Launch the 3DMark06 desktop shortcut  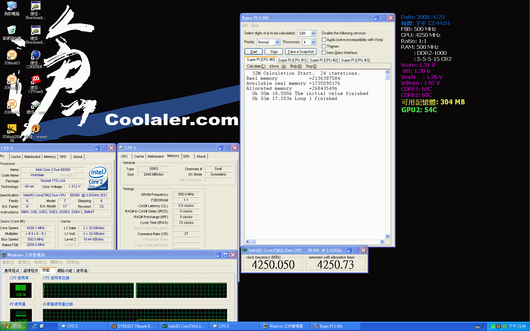pyautogui.click(x=12, y=107)
